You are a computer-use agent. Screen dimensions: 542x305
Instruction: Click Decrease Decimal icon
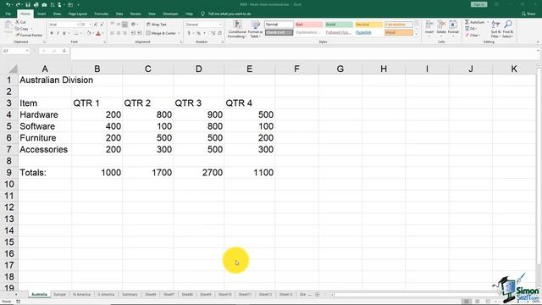(x=219, y=33)
